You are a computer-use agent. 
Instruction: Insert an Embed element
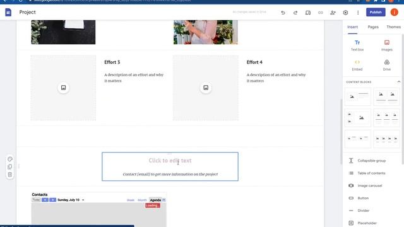point(357,65)
